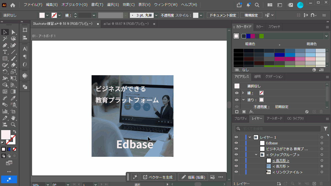The height and width of the screenshot is (186, 331).
Task: Open the fill color dropdown arrow
Action: click(47, 15)
